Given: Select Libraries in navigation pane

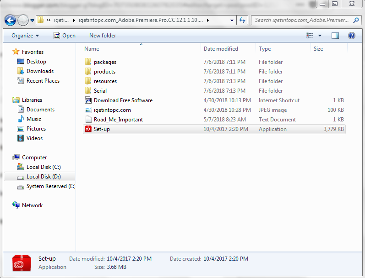Looking at the screenshot, I should tap(32, 100).
